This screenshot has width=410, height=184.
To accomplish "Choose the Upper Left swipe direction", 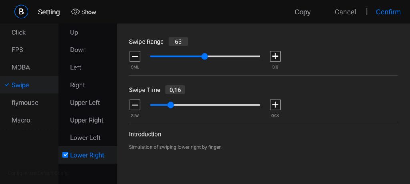I will pyautogui.click(x=85, y=103).
